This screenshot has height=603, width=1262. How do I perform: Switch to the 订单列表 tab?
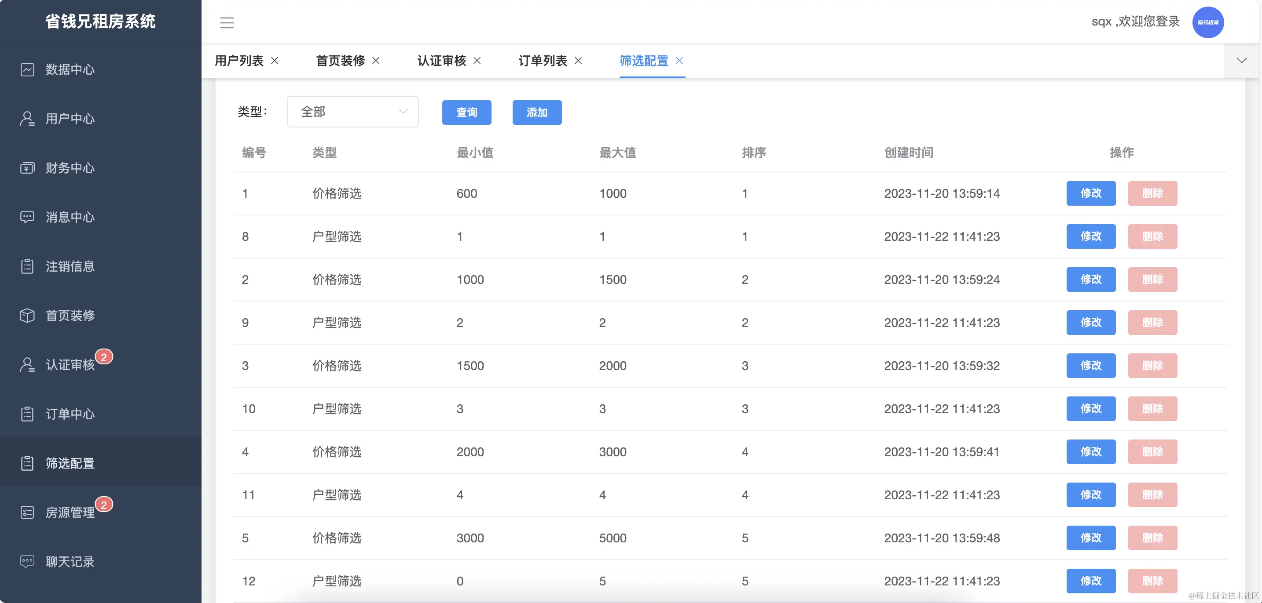[x=543, y=61]
